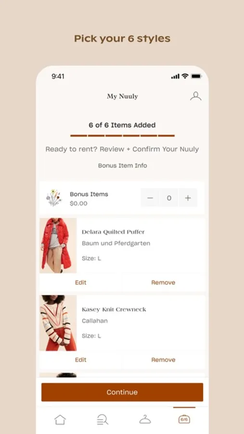The image size is (244, 434).
Task: Open the red quilted puffer thumbnail
Action: pyautogui.click(x=58, y=245)
